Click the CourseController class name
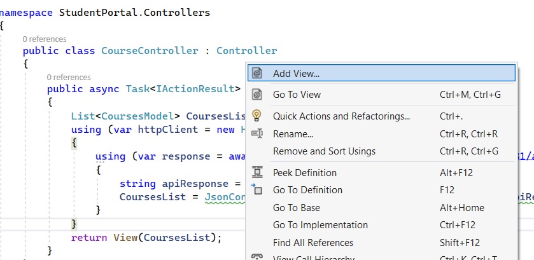Image resolution: width=534 pixels, height=260 pixels. click(150, 51)
